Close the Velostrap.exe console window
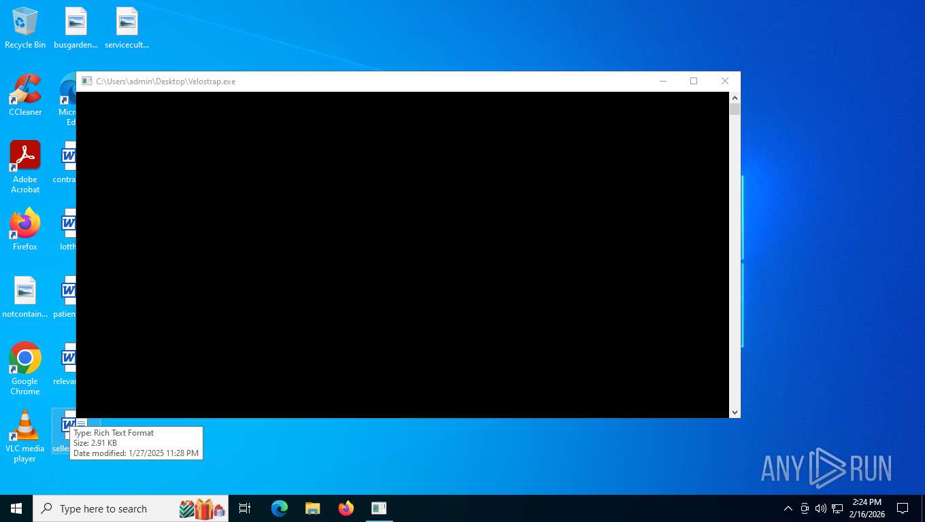This screenshot has width=925, height=522. pyautogui.click(x=725, y=81)
